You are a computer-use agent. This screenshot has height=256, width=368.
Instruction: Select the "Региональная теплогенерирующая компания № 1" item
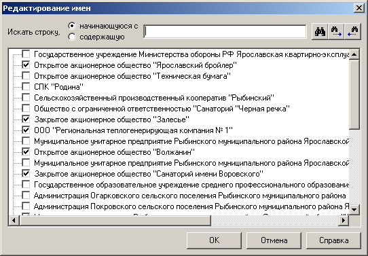[134, 130]
